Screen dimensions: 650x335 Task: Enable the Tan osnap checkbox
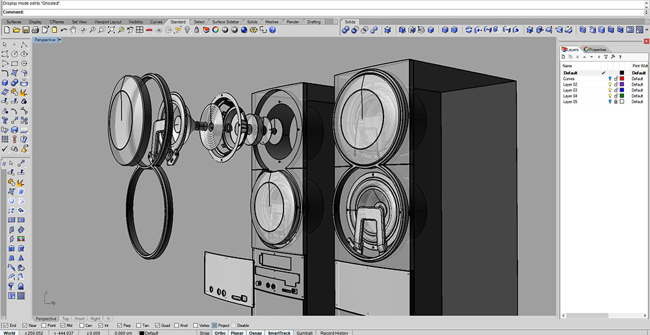tap(139, 325)
